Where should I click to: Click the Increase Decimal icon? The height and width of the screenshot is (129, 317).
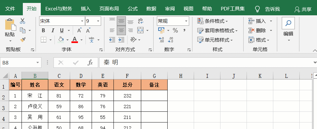161,40
